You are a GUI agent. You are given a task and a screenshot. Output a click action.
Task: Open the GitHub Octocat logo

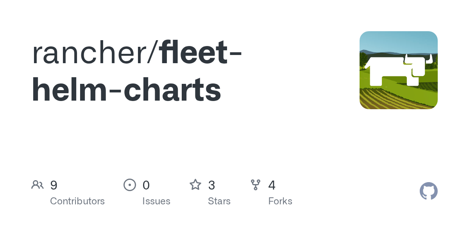click(429, 191)
